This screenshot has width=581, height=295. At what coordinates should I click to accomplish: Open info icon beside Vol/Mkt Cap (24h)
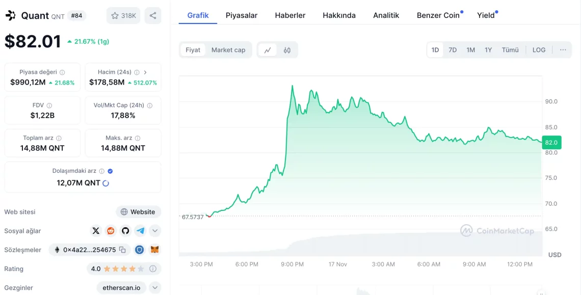tap(150, 105)
